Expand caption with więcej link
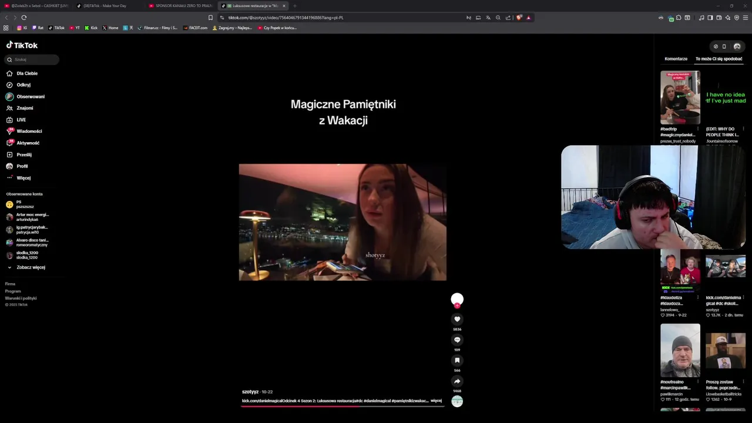This screenshot has height=423, width=752. click(436, 401)
